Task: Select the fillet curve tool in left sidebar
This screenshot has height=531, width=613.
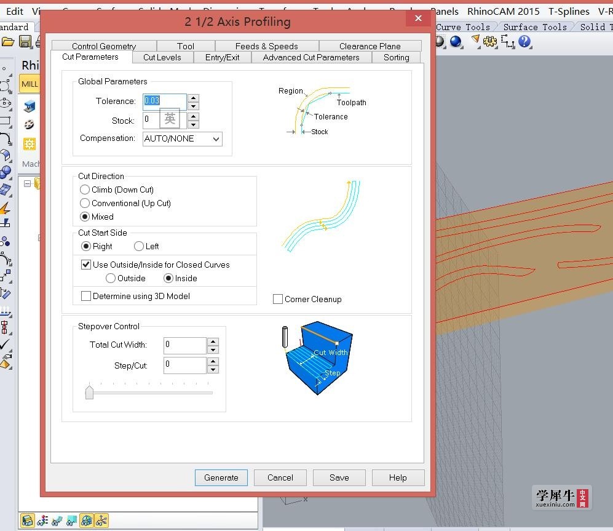Action: pos(6,138)
